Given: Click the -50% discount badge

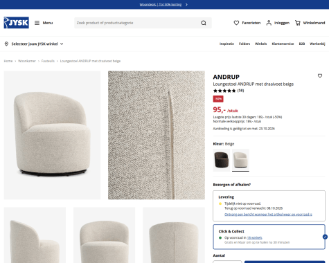Looking at the screenshot, I should click(x=218, y=99).
